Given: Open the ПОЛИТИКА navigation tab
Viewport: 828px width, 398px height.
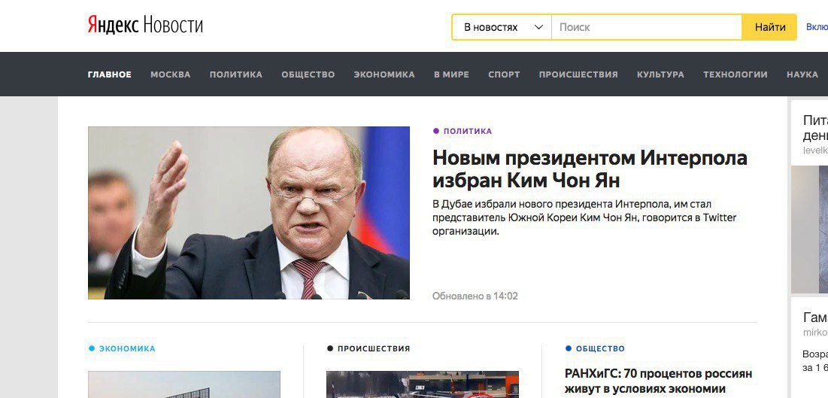Looking at the screenshot, I should pyautogui.click(x=235, y=74).
